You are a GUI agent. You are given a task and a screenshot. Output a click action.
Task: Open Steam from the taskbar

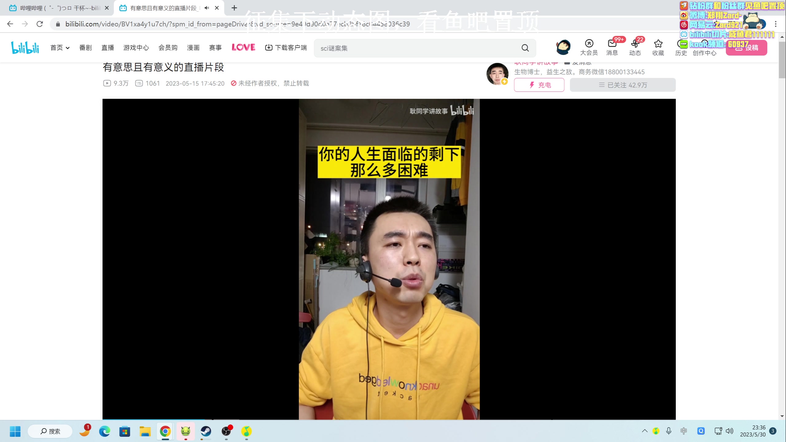[x=206, y=431]
